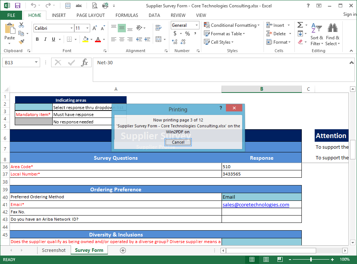This screenshot has height=264, width=357.
Task: Open the sales@coretechnologies.com email link
Action: pos(256,205)
